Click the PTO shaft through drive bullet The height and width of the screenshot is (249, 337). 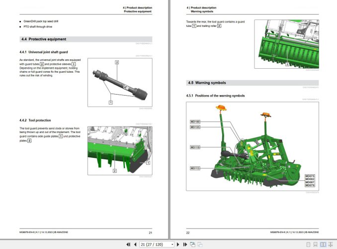point(38,27)
